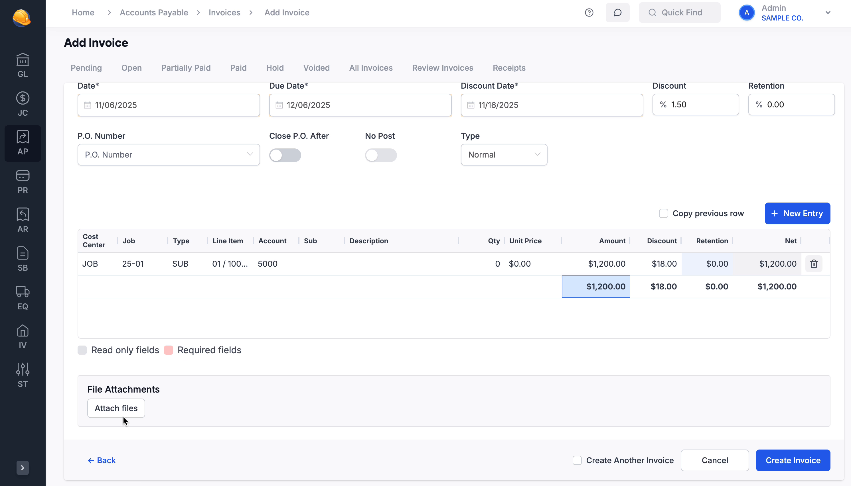The height and width of the screenshot is (486, 851).
Task: Open the JC Job Cost module
Action: click(x=22, y=103)
